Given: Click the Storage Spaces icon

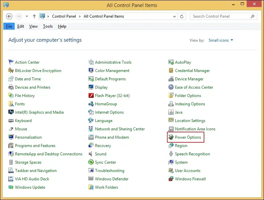Looking at the screenshot, I should click(x=11, y=162).
